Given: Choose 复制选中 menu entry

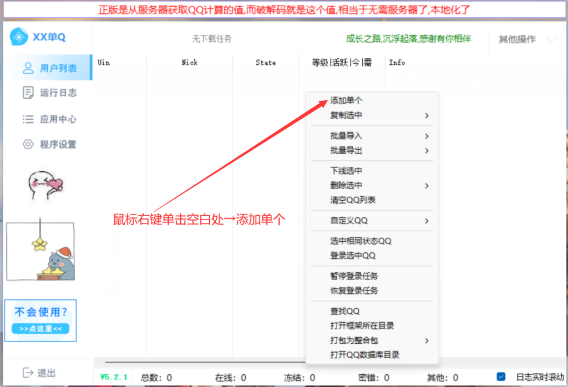Looking at the screenshot, I should click(372, 115).
